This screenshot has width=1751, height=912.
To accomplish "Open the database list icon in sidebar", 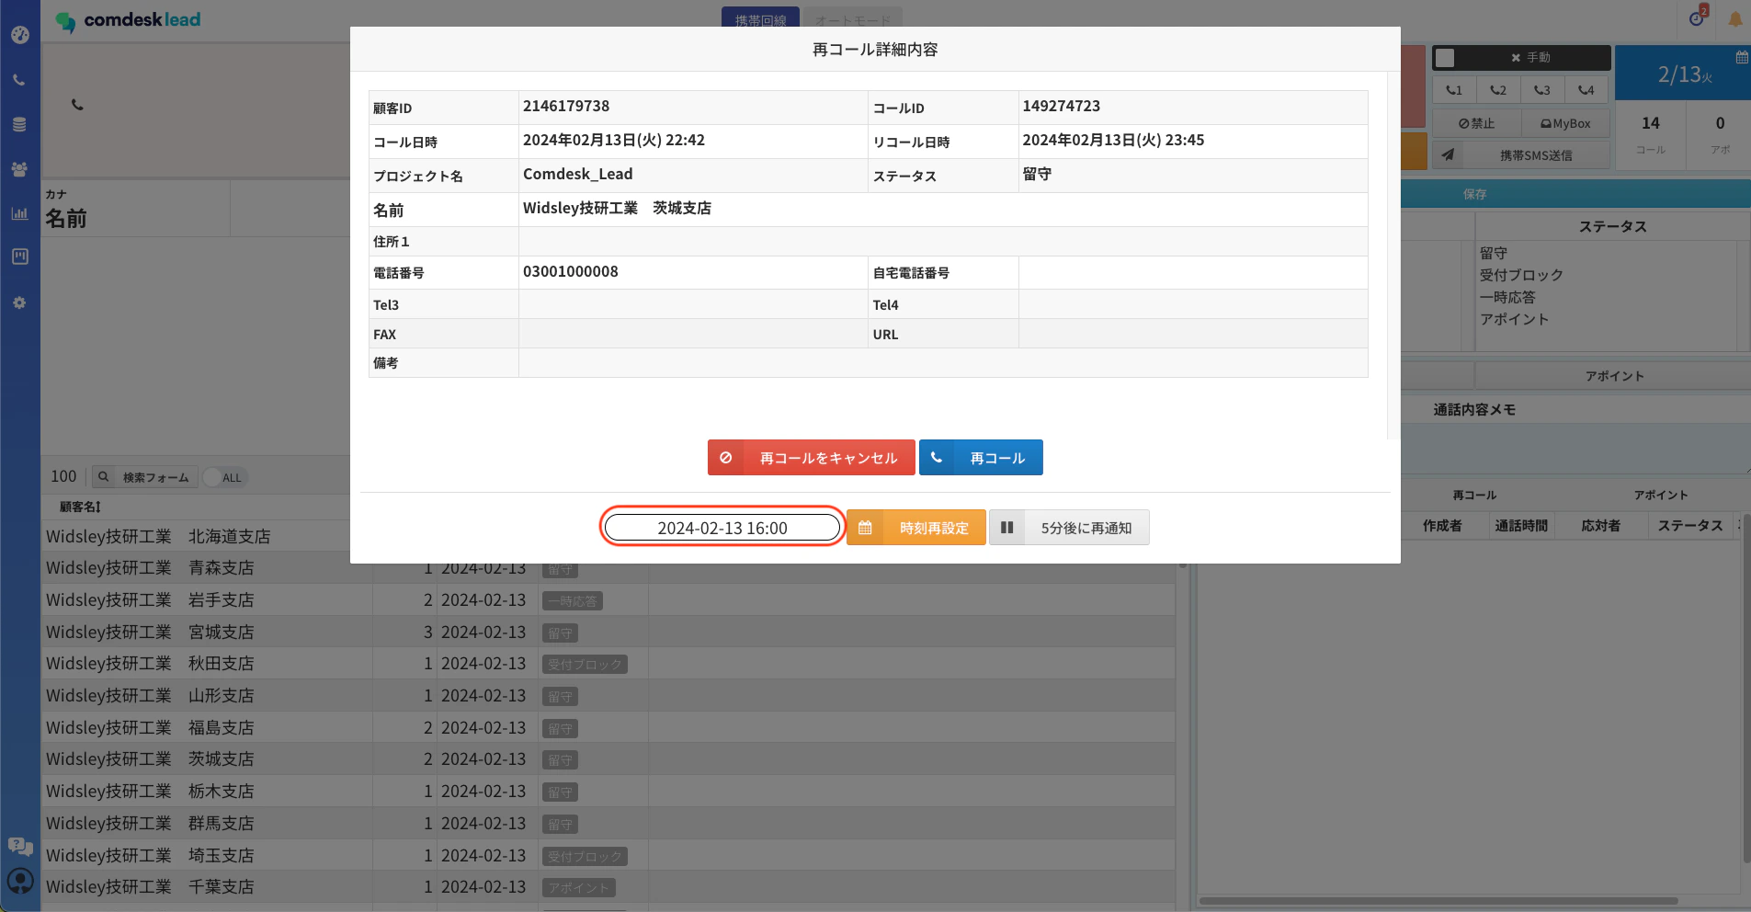I will point(19,124).
